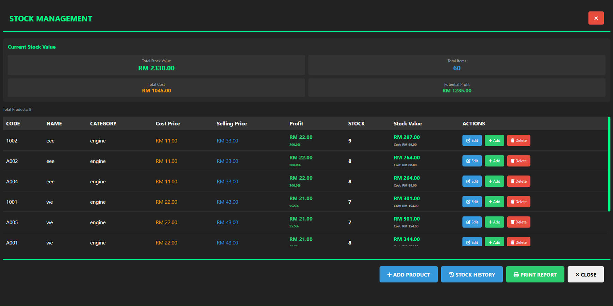Delete product A004 from the list

click(518, 181)
